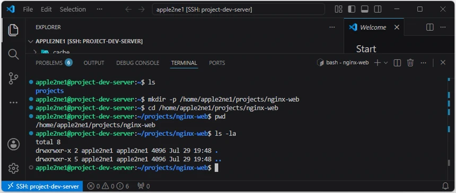Image resolution: width=456 pixels, height=193 pixels.
Task: Open editor more actions ellipsis
Action: pyautogui.click(x=443, y=28)
